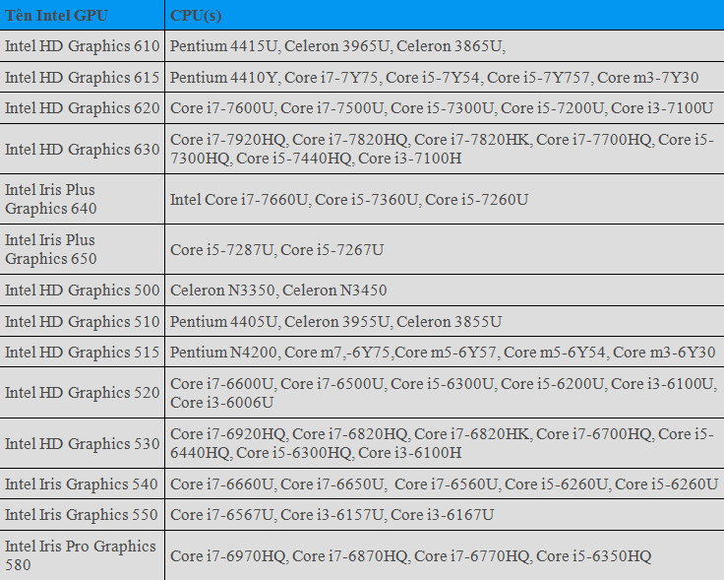The height and width of the screenshot is (580, 724).
Task: Click the Intel HD Graphics 510 row label
Action: point(82,322)
